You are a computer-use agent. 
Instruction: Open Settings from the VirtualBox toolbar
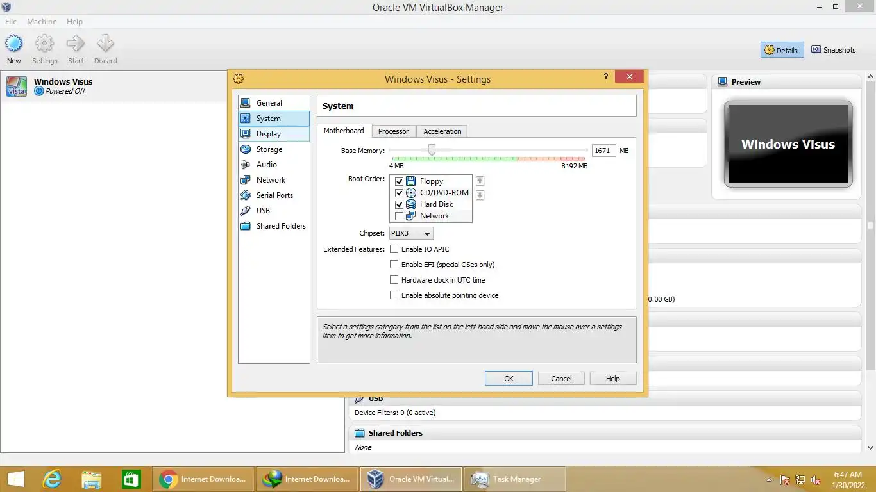pyautogui.click(x=44, y=49)
